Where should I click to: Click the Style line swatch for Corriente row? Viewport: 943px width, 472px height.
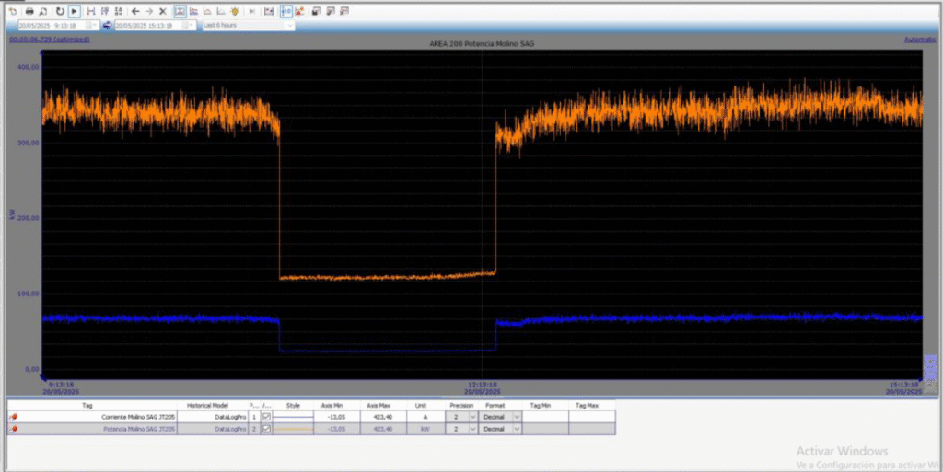tap(293, 417)
